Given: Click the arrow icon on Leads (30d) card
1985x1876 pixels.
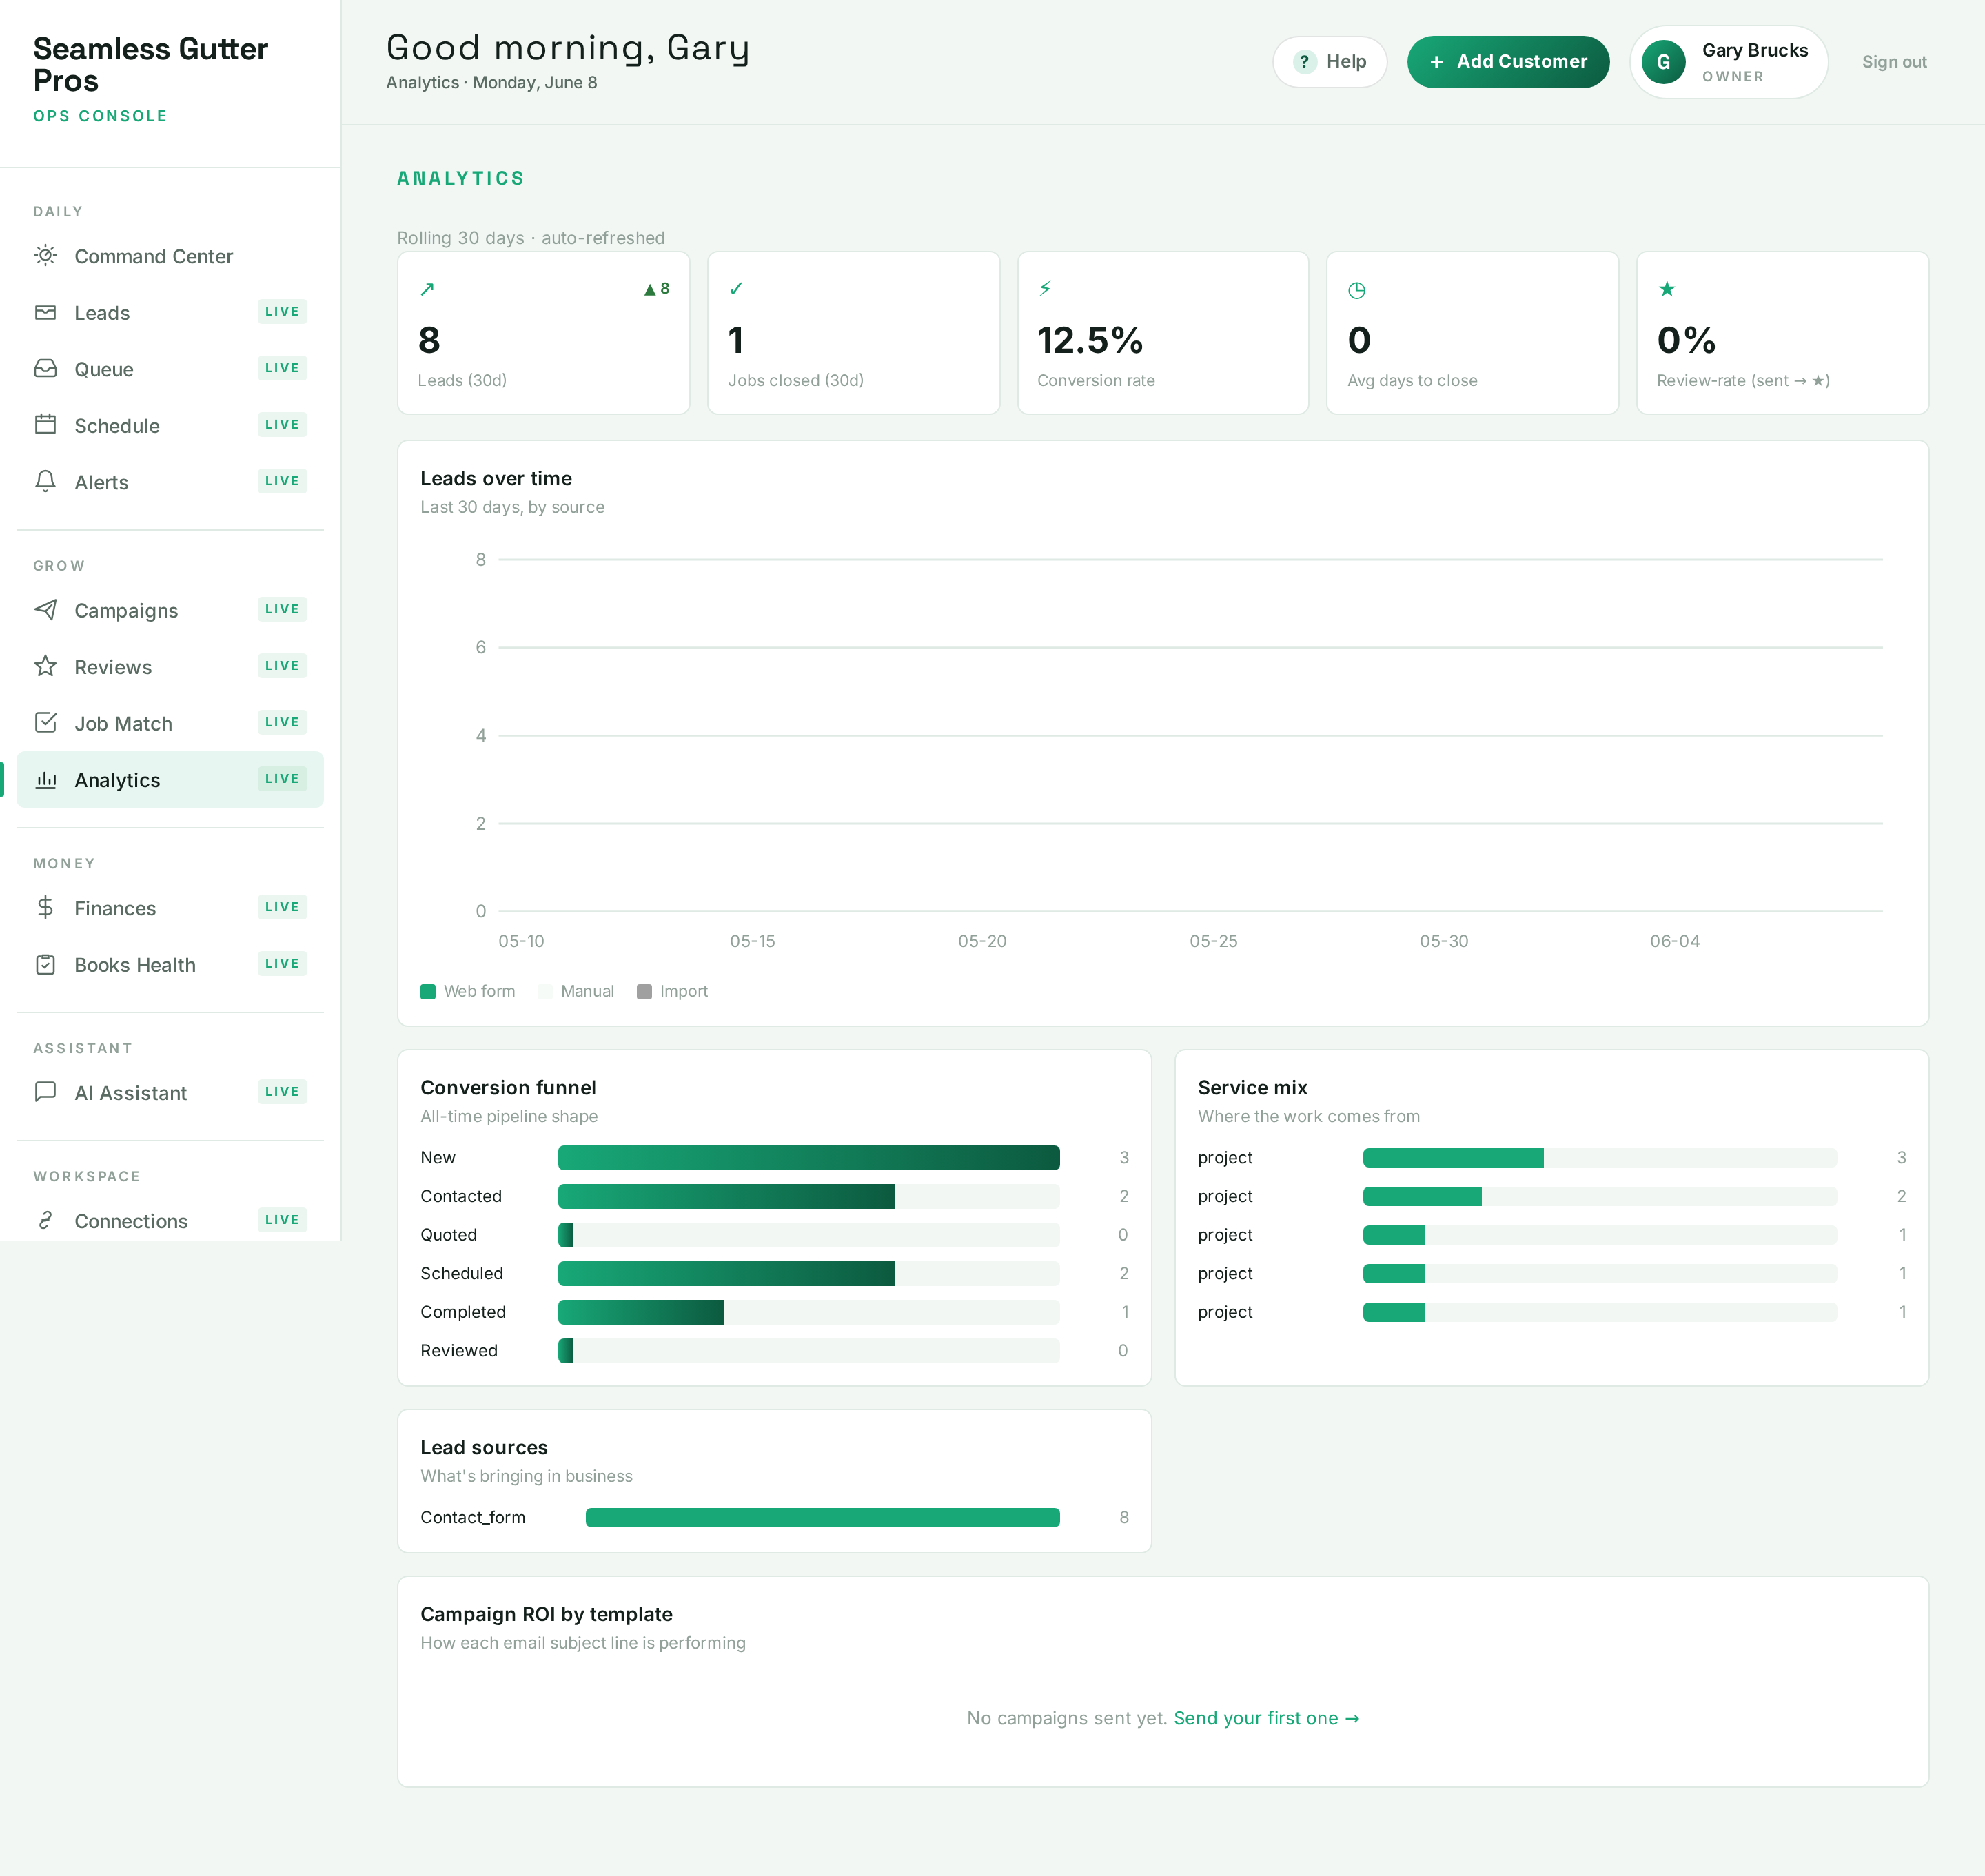Looking at the screenshot, I should point(427,289).
